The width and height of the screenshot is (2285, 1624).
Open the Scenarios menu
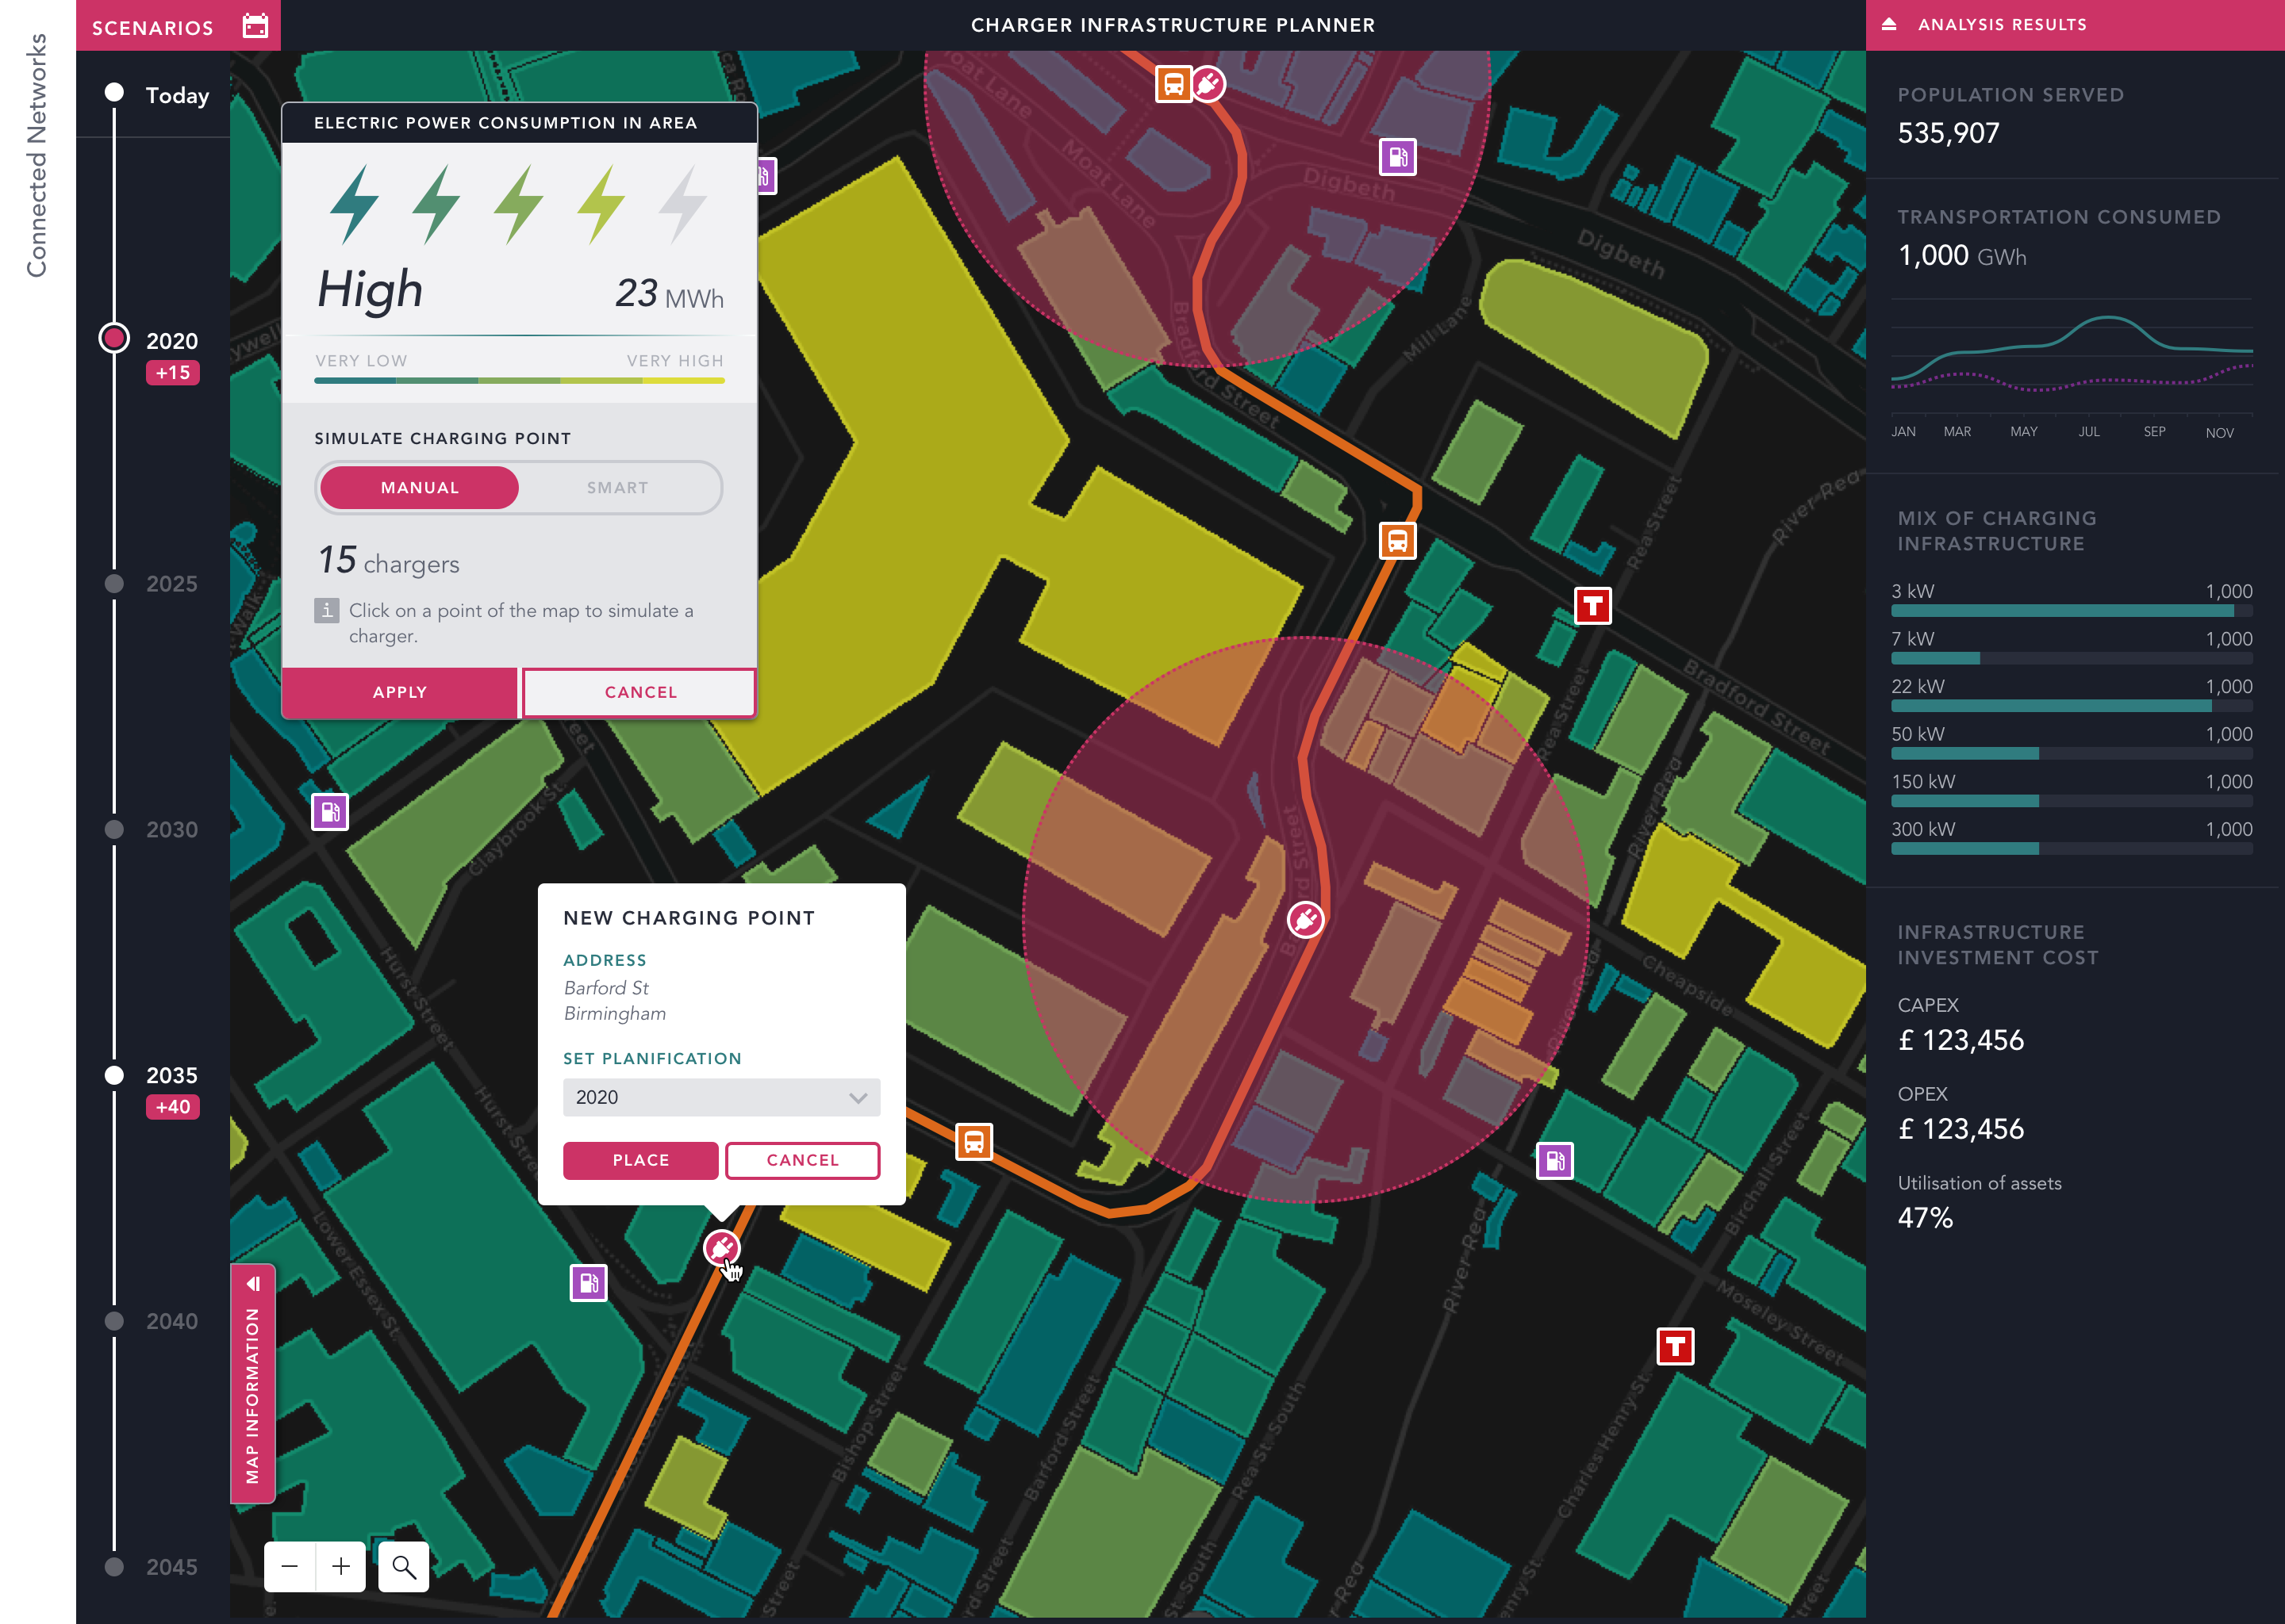152,25
